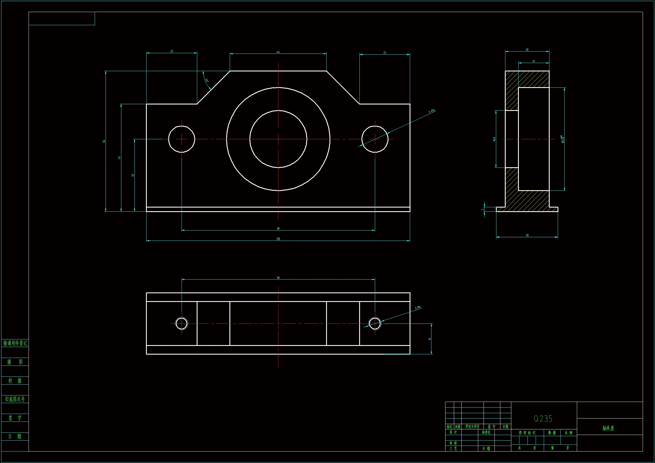The width and height of the screenshot is (655, 463).
Task: Click the 44 top width dimension text
Action: tap(278, 52)
